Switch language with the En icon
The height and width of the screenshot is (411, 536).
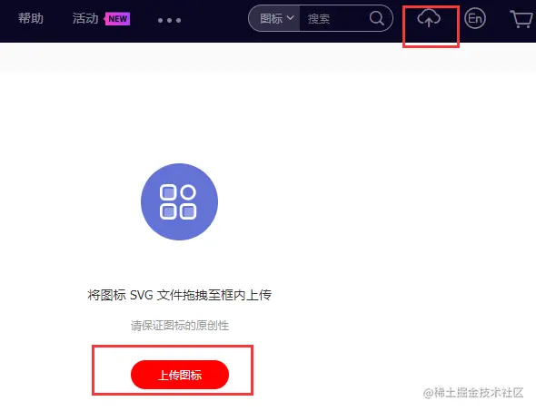(475, 18)
